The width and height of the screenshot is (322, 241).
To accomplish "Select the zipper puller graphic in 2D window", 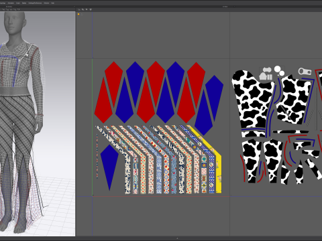I will pos(305,72).
